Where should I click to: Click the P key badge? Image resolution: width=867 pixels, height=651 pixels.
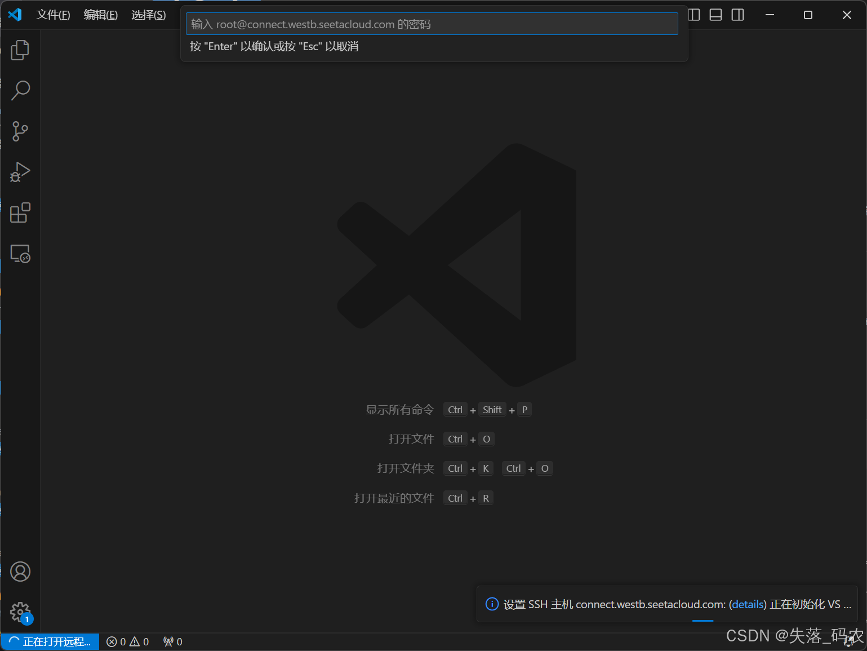(524, 410)
